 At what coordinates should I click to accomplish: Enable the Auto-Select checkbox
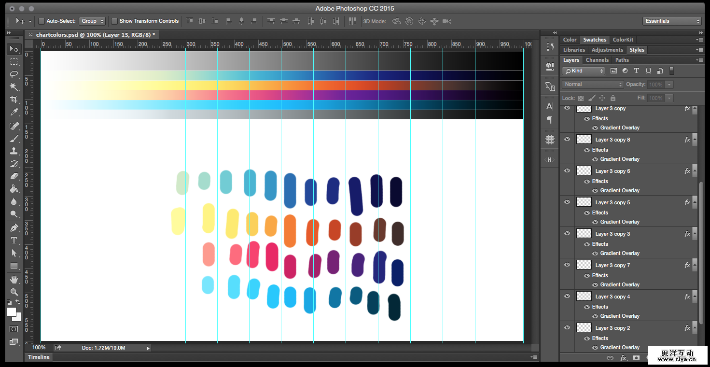pos(42,21)
